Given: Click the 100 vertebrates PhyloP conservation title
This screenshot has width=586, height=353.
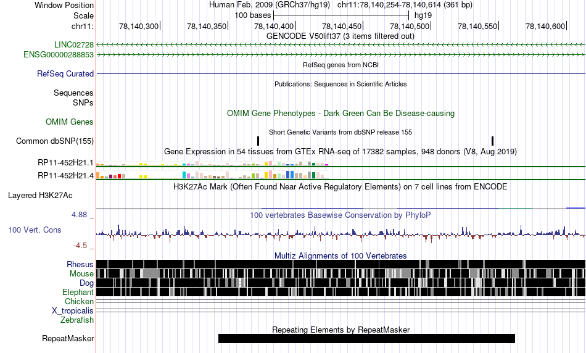Looking at the screenshot, I should [x=340, y=215].
